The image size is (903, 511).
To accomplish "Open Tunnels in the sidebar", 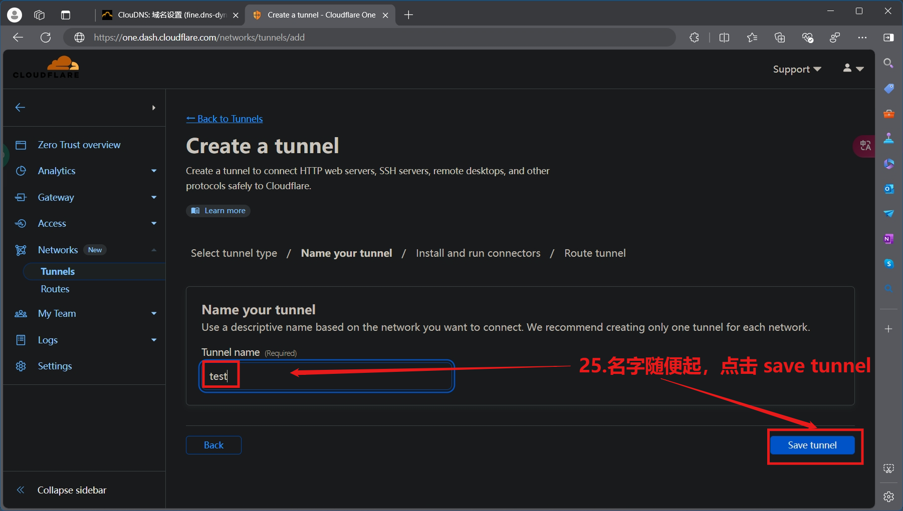I will click(58, 271).
